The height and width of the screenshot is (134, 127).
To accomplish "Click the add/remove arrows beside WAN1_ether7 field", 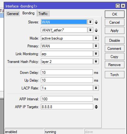I will pos(96,30).
